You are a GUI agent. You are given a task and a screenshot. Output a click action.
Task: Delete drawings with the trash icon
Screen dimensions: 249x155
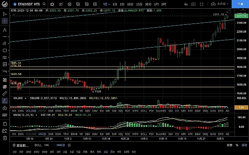5,138
